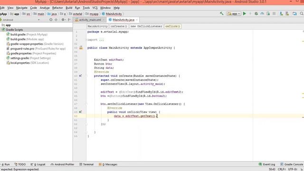Open gradle-wrapper.properties file

click(x=35, y=44)
